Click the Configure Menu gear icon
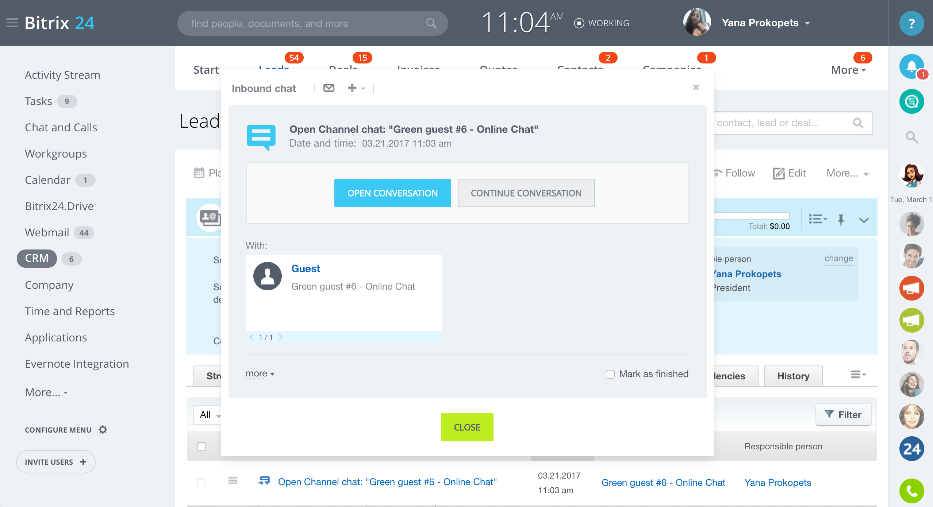 103,430
